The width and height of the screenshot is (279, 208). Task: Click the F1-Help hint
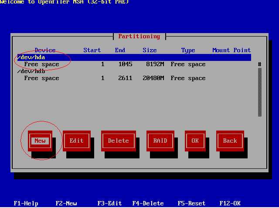(26, 203)
